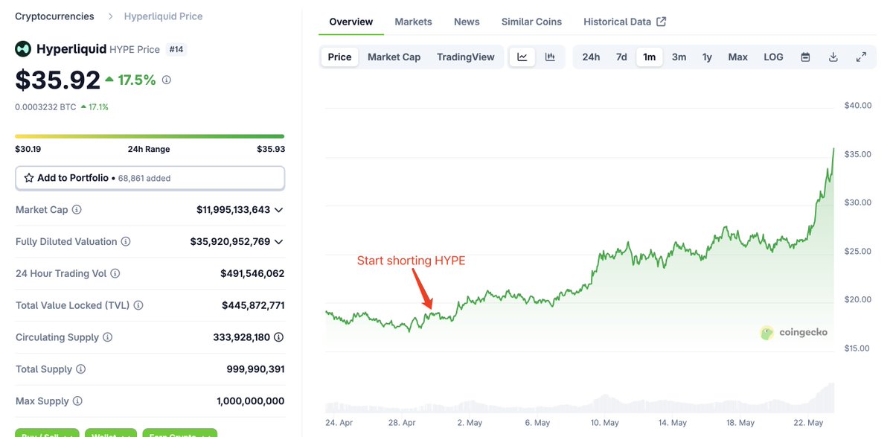
Task: Select Market Cap chart mode
Action: point(394,57)
